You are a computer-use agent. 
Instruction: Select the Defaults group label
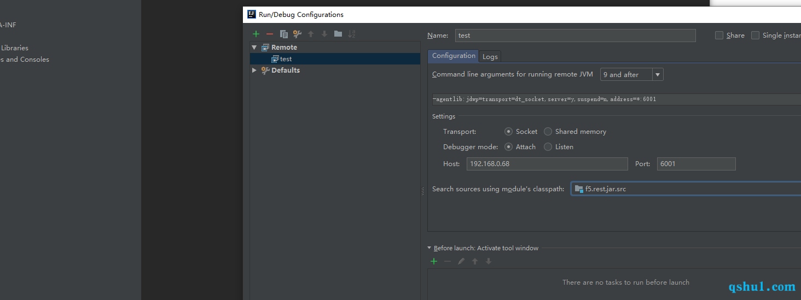pyautogui.click(x=286, y=70)
